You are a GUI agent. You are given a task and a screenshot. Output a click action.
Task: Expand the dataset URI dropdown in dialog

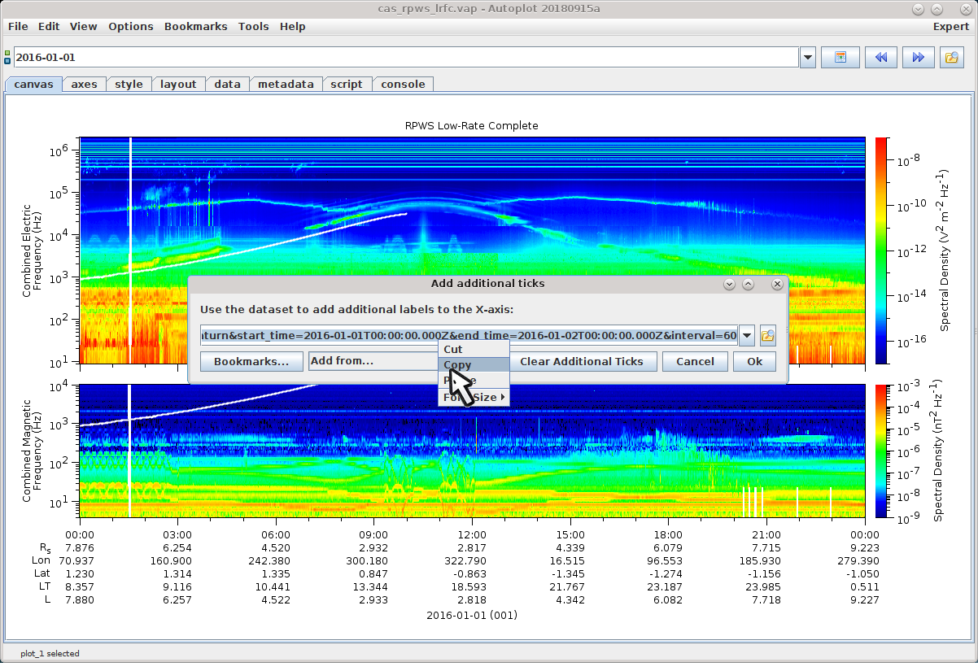tap(746, 335)
